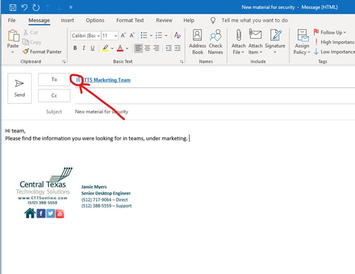Click the Facebook icon in signature

tap(41, 214)
